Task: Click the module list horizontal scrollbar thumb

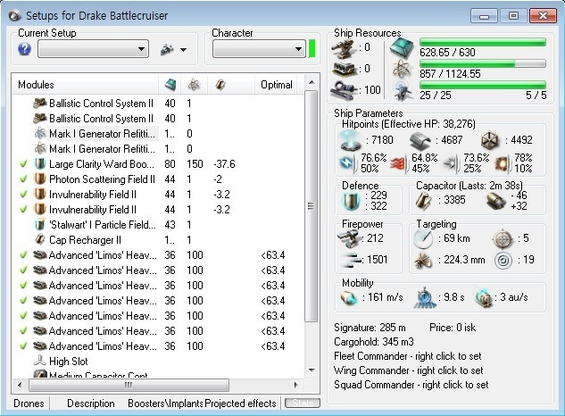Action: pos(129,385)
